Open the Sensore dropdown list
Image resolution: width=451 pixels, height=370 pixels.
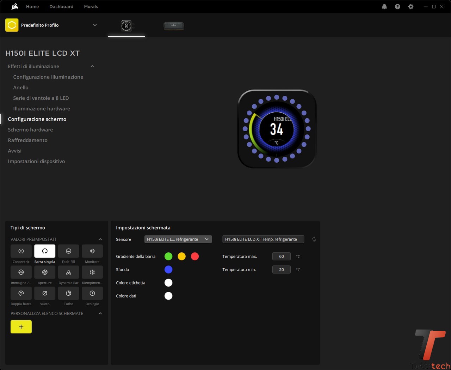point(178,239)
